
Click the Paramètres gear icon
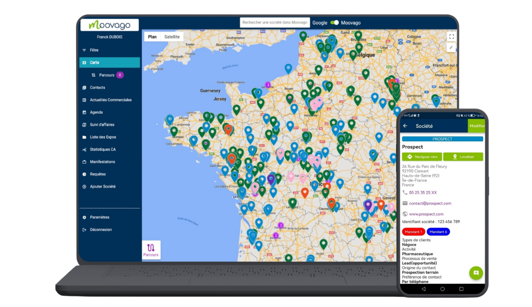click(84, 217)
